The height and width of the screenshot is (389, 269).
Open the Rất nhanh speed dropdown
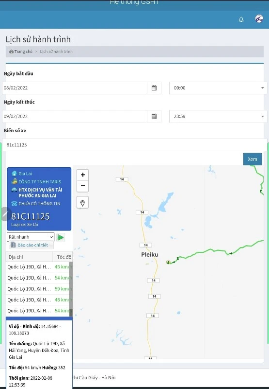[31, 237]
